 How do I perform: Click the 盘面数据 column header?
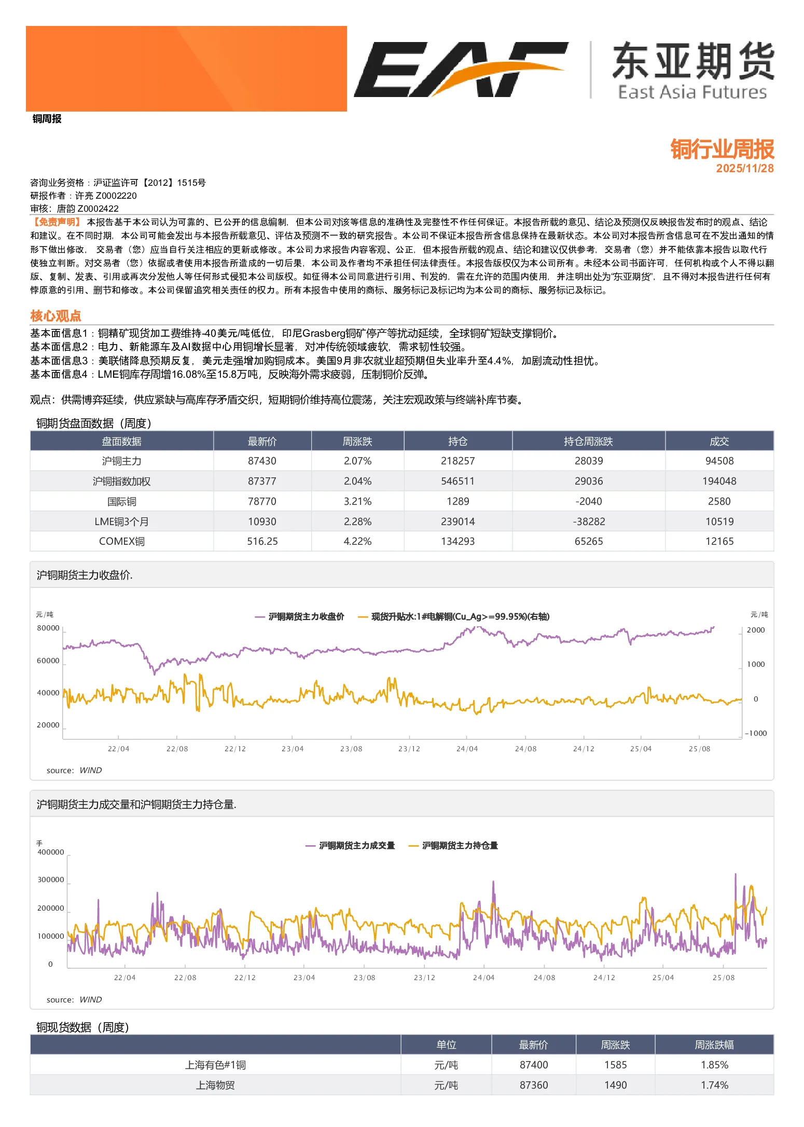[122, 442]
